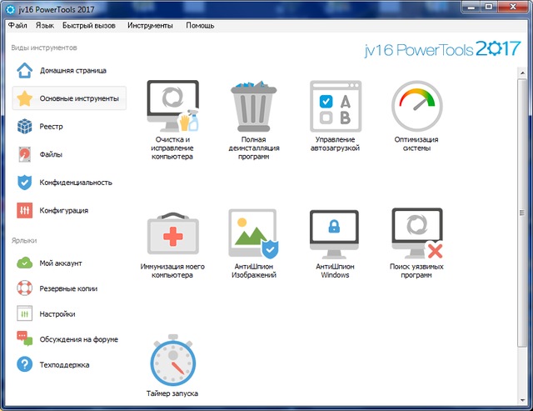Open Мой аккаунт shortcut
This screenshot has height=411, width=533.
58,263
